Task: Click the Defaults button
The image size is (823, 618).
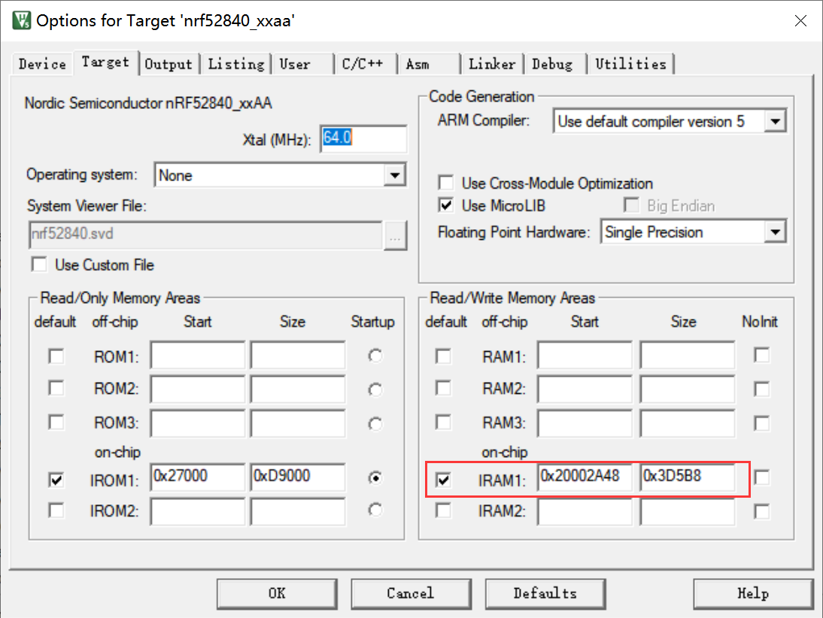Action: [x=545, y=593]
